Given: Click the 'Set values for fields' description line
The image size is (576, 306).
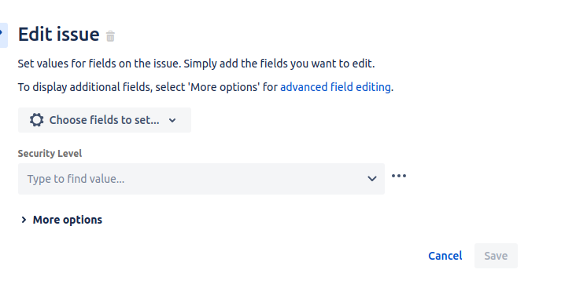Looking at the screenshot, I should (x=197, y=64).
